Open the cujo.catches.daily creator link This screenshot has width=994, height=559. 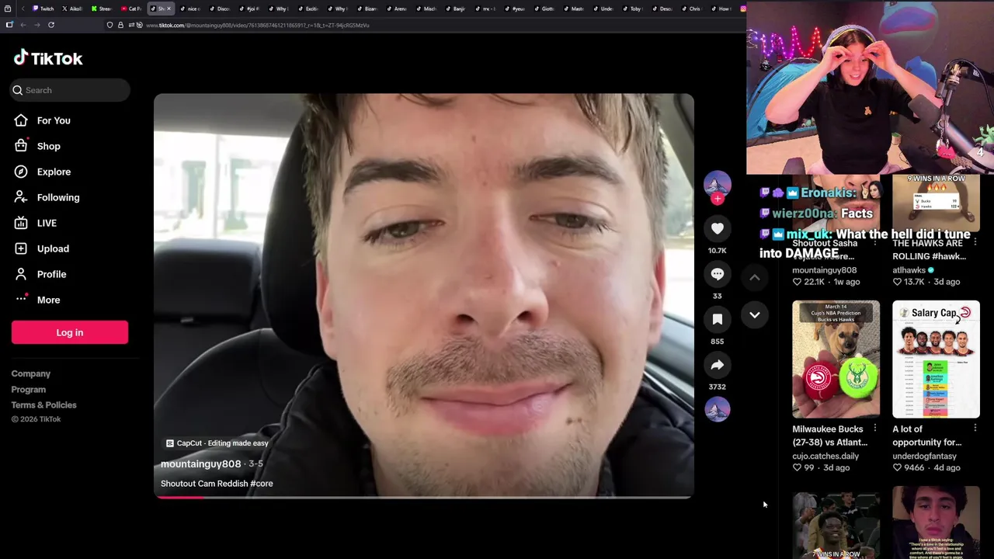click(x=825, y=456)
